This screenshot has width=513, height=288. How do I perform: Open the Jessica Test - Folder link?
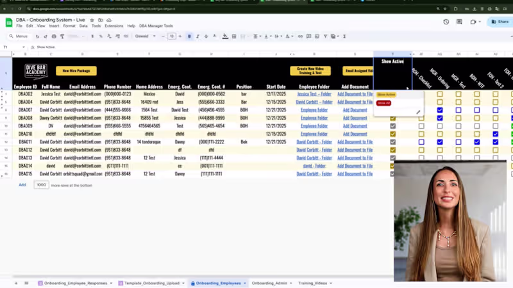tap(314, 94)
